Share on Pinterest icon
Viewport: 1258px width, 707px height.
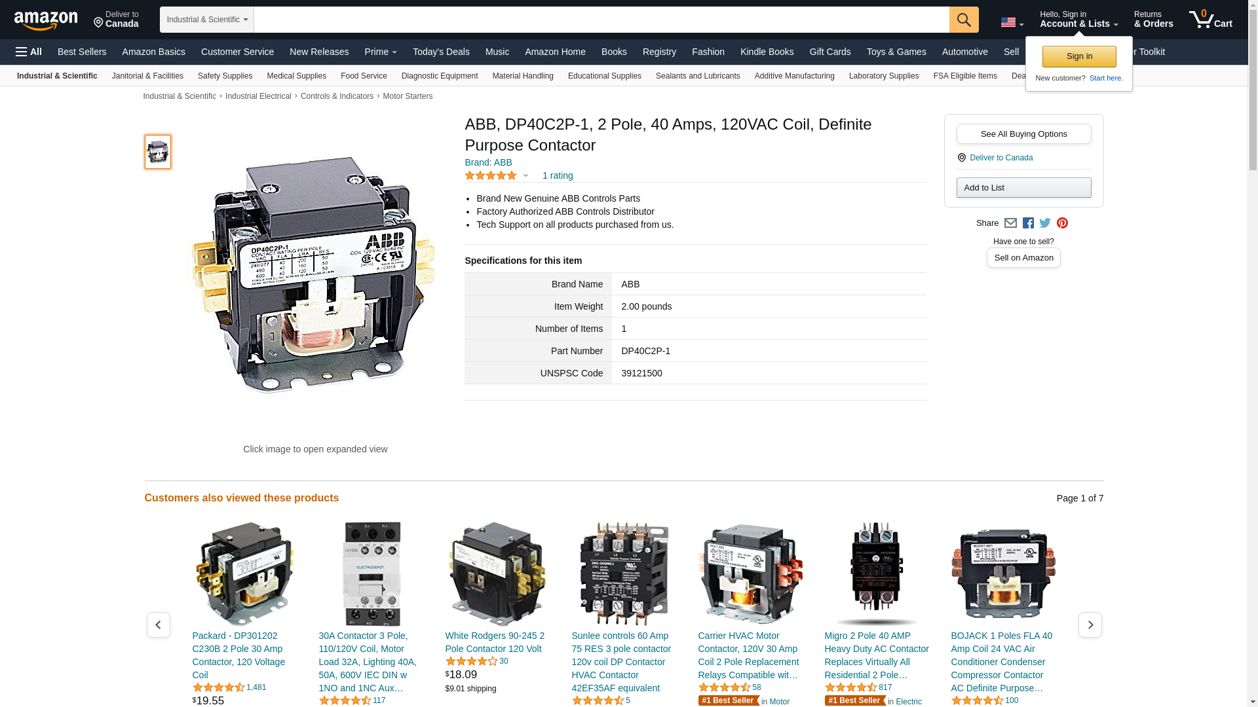pyautogui.click(x=1062, y=223)
